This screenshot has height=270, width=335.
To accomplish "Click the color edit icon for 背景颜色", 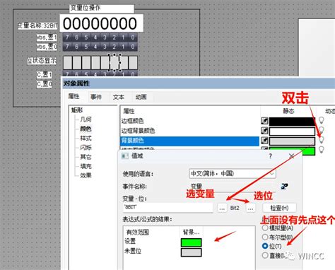I will pyautogui.click(x=264, y=141).
